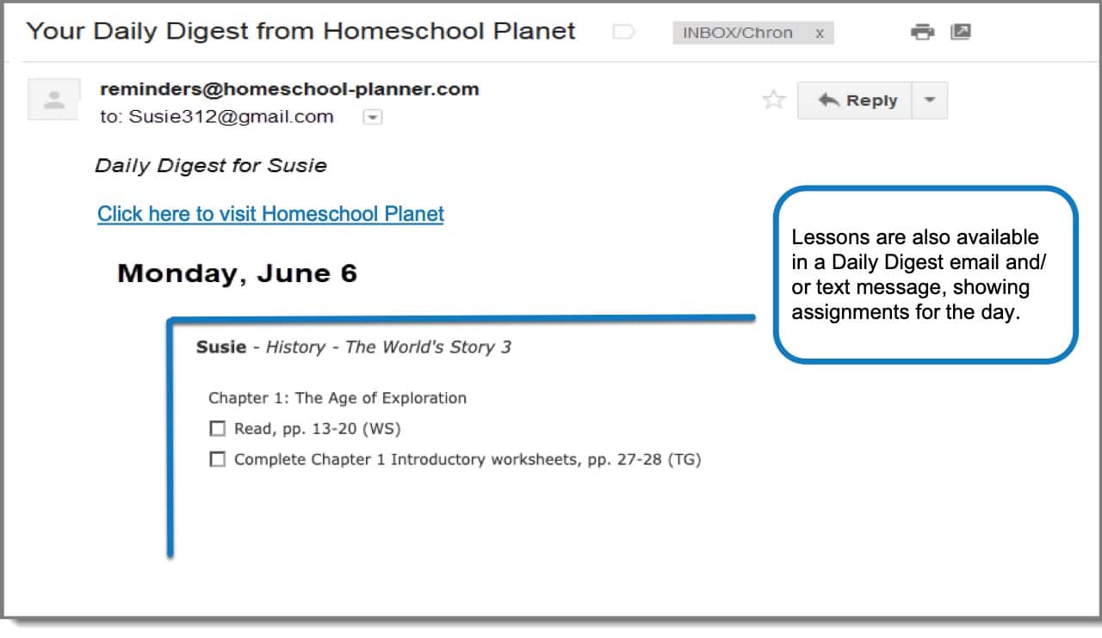Click the print email icon
Screen dimensions: 1102x638
(x=922, y=33)
